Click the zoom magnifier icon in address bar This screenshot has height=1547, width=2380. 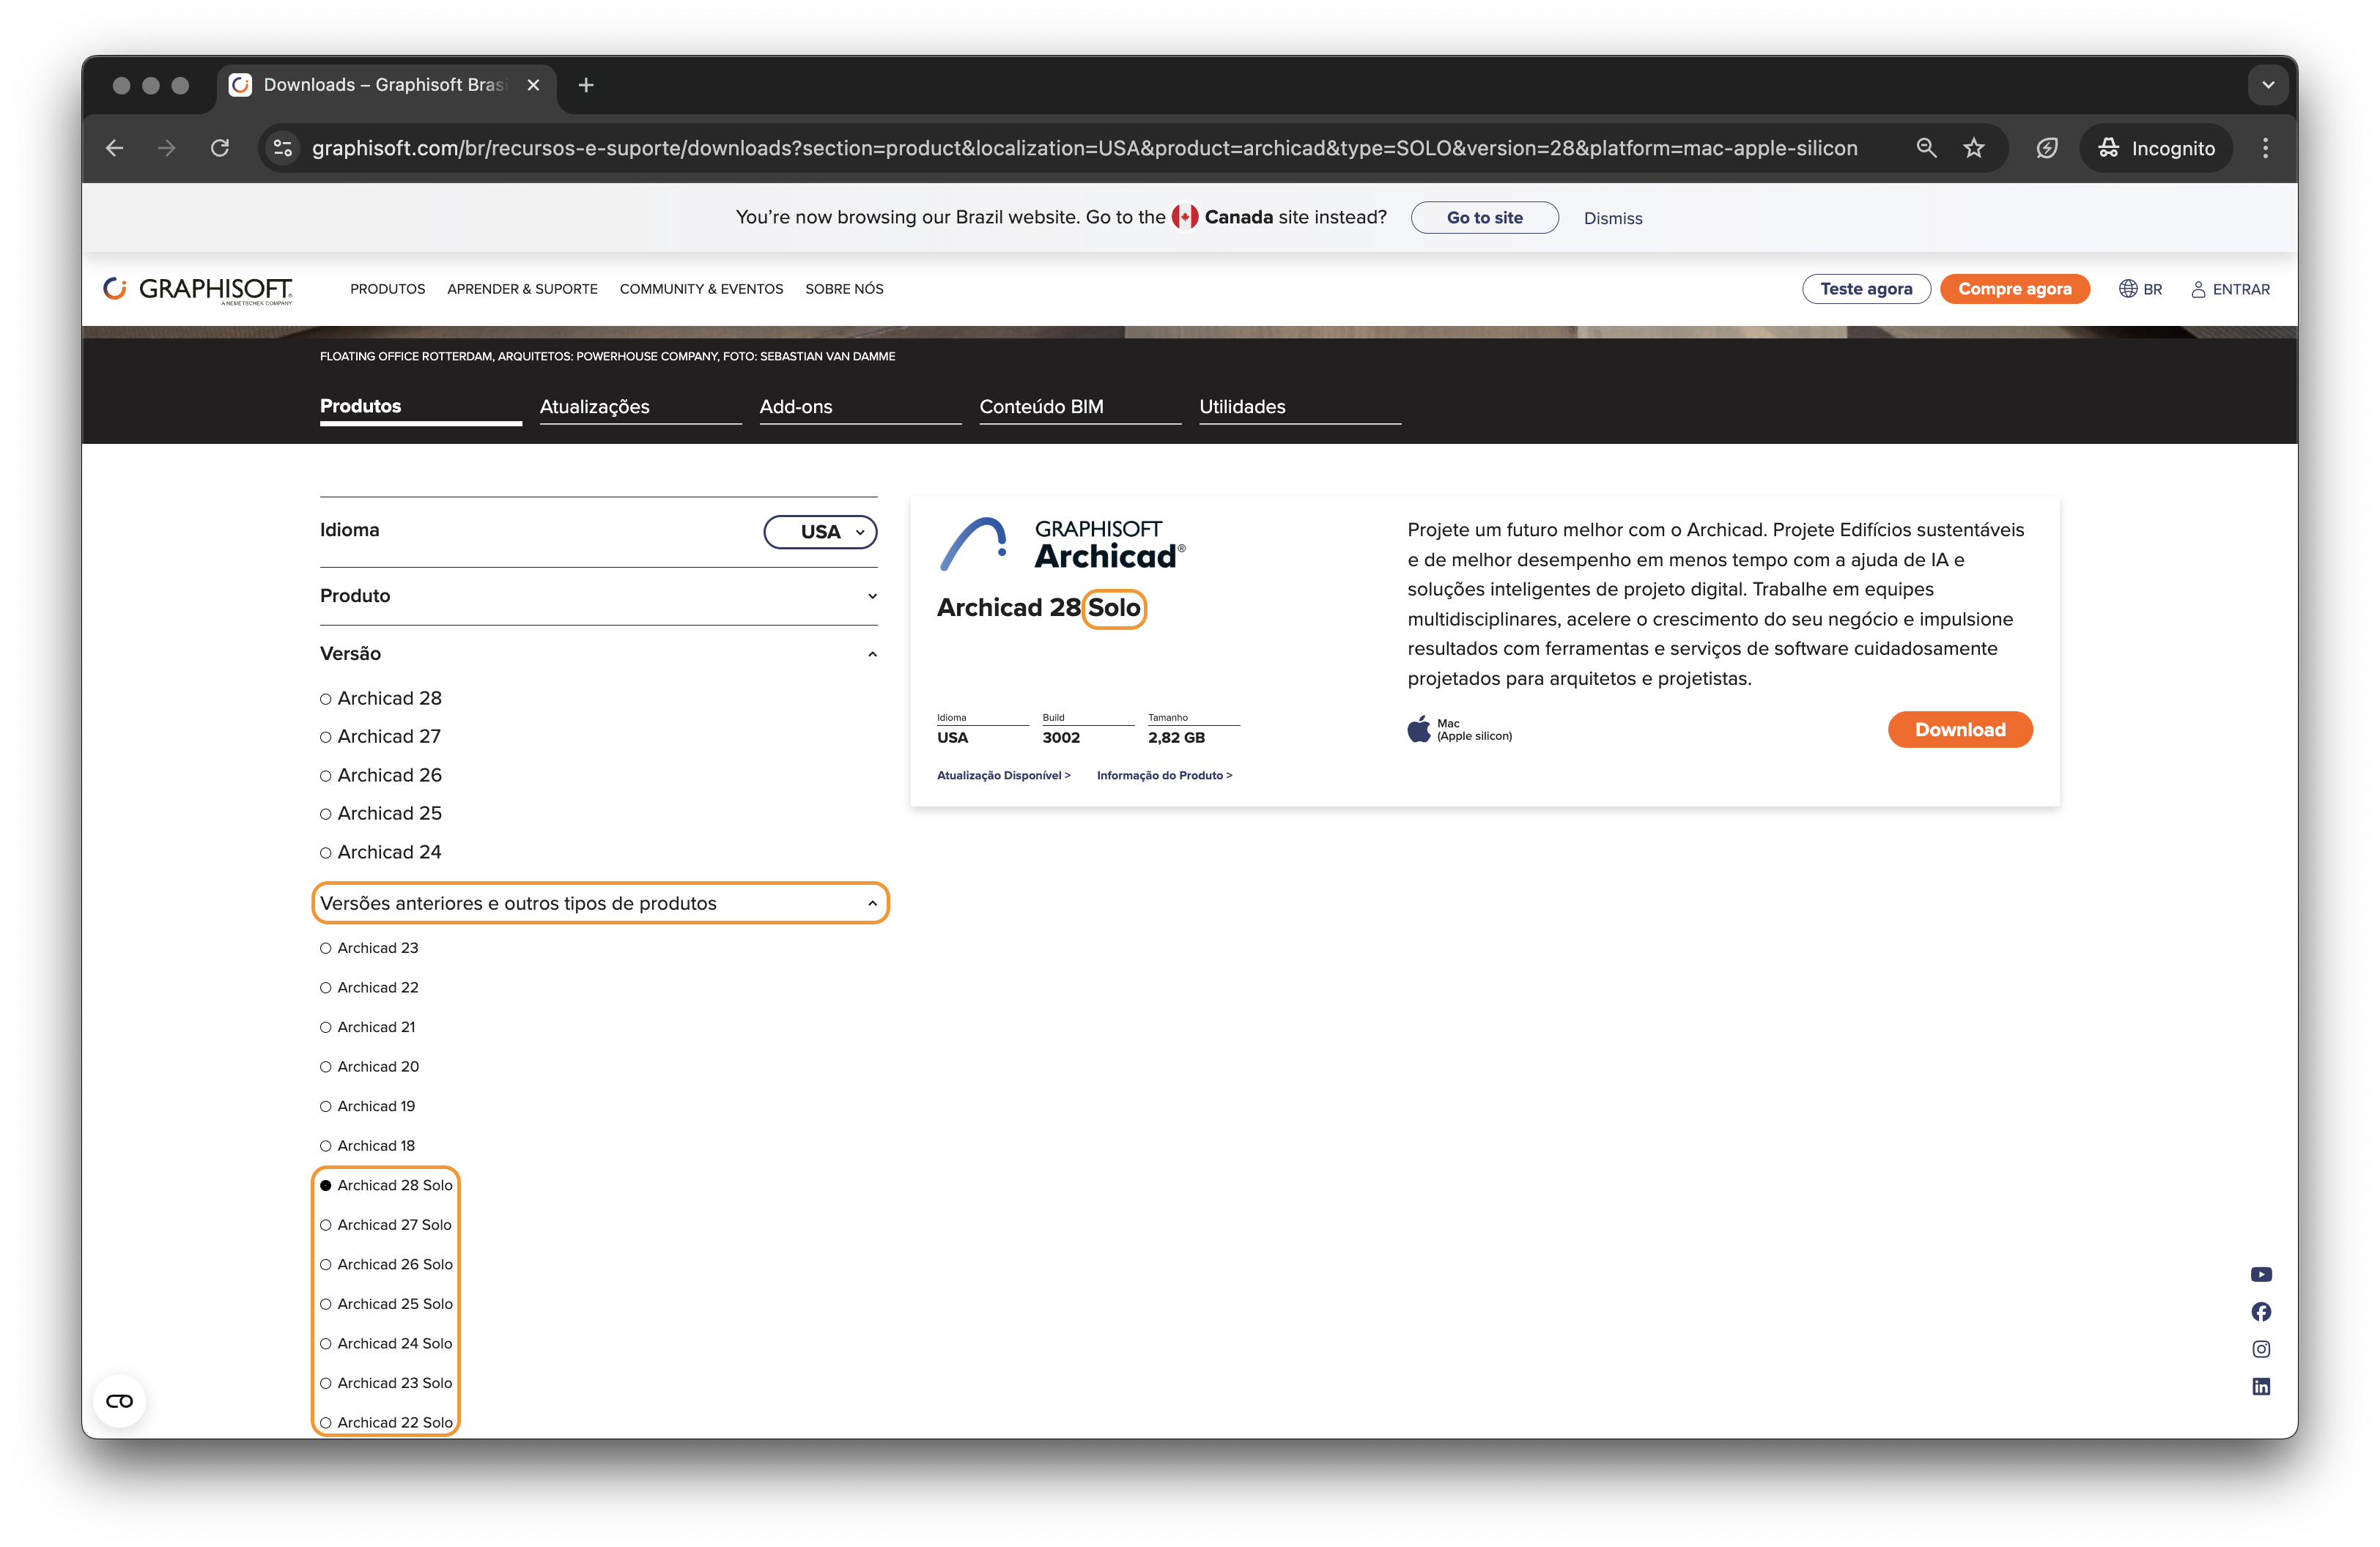pyautogui.click(x=1926, y=148)
